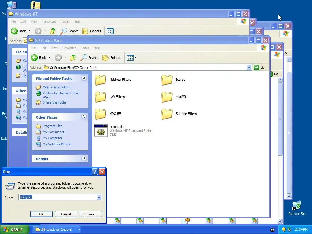
Task: Click the Run dialog help question mark button
Action: pyautogui.click(x=95, y=172)
